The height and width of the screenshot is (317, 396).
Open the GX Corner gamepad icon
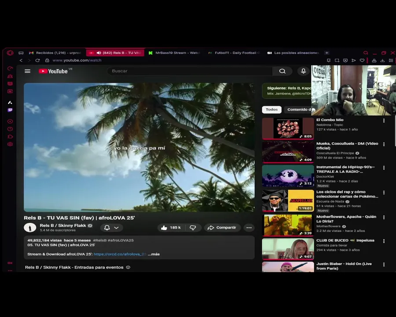(21, 53)
